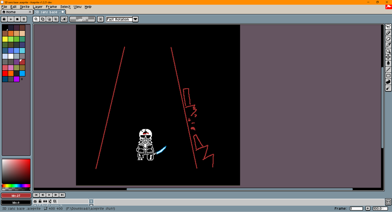Screen dimensions: 392x212
Task: Select the Pencil tool
Action: [x=388, y=33]
